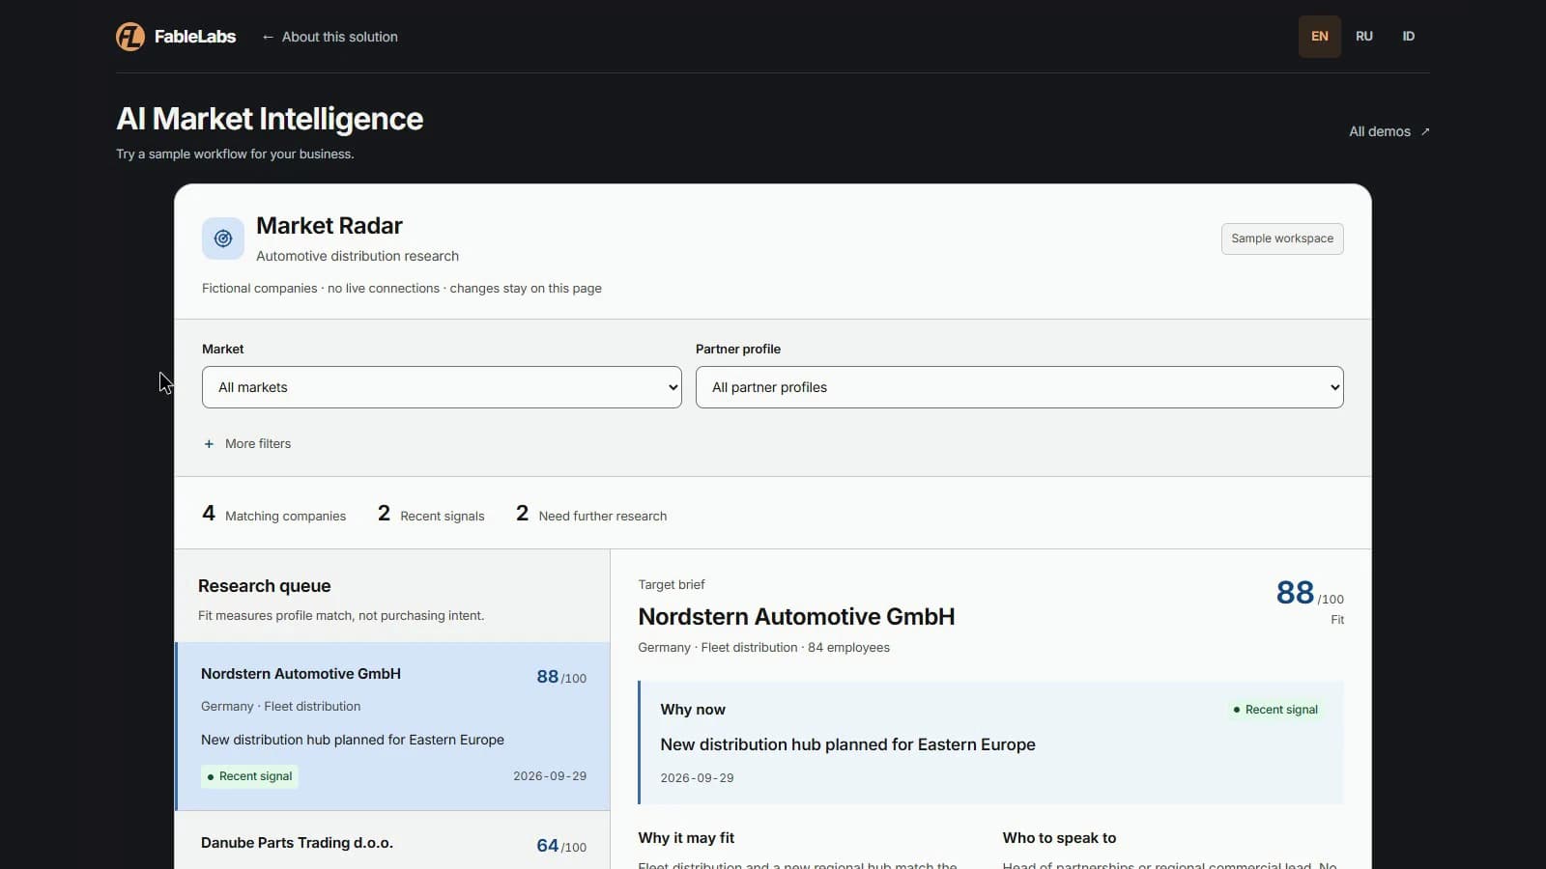Click the 2 Recent signals stat
Screen dimensions: 1546x869
tap(431, 515)
